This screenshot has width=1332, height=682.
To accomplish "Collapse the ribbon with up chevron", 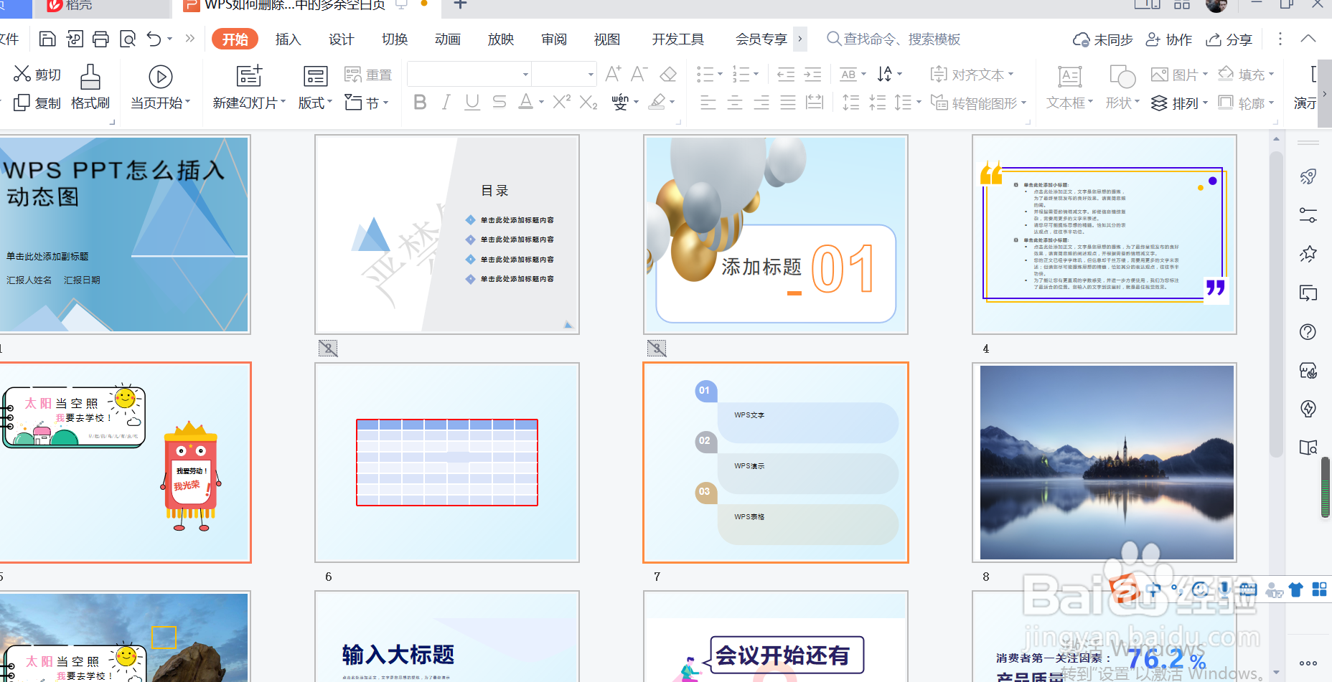I will tap(1308, 39).
